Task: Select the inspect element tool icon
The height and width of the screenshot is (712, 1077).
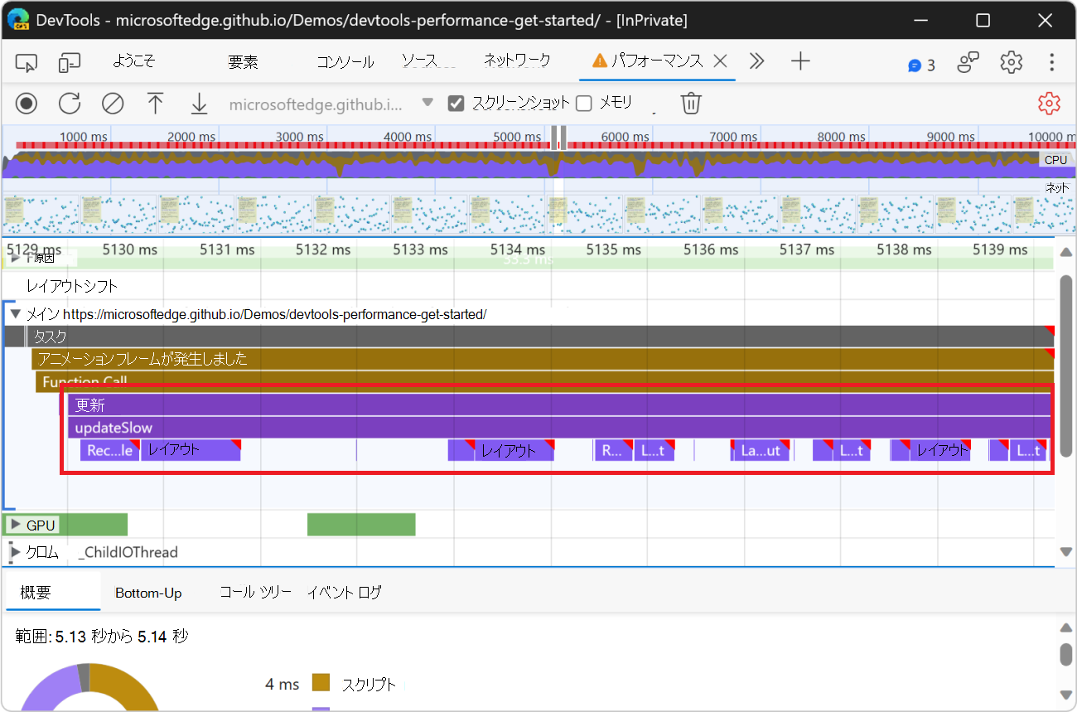Action: click(x=27, y=62)
